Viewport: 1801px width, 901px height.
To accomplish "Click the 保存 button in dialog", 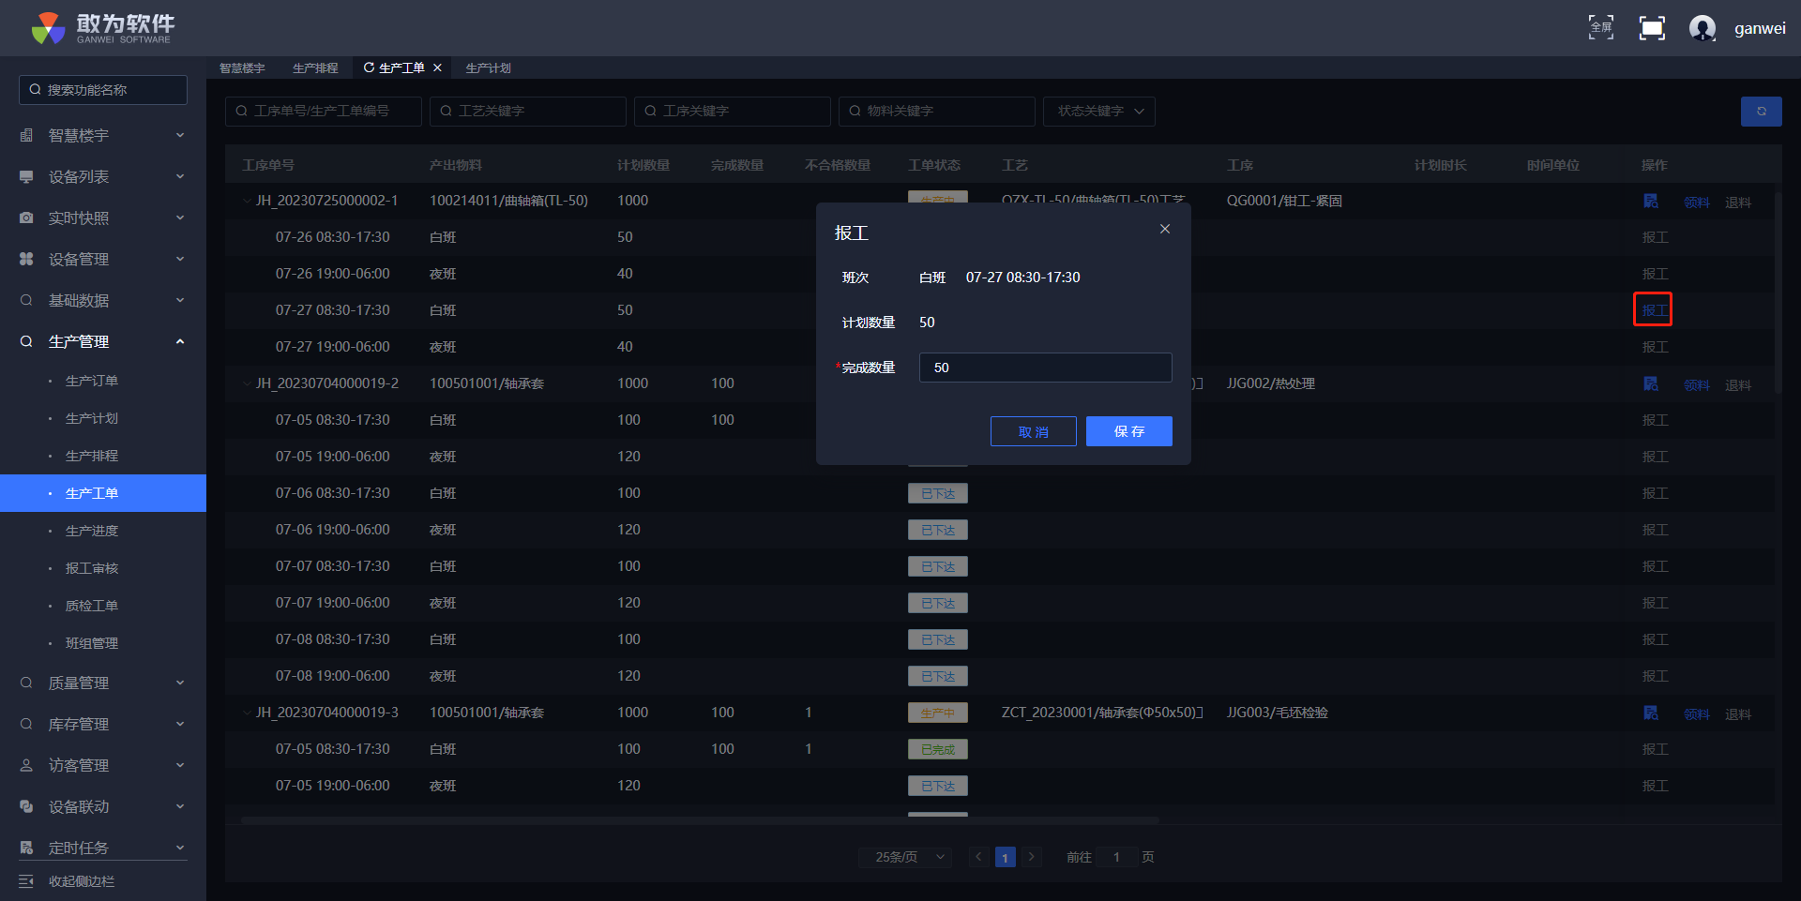I will [1128, 431].
